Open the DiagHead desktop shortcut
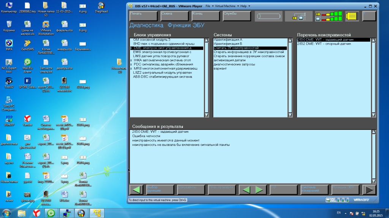389x218 pixels. (101, 7)
